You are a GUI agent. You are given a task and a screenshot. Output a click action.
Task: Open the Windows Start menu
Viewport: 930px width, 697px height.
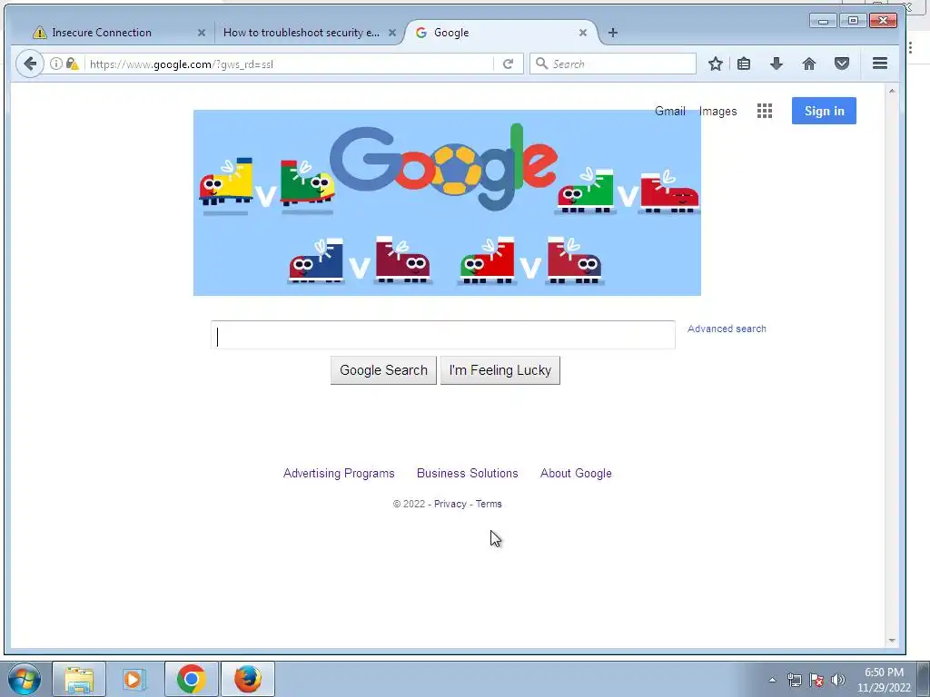tap(25, 679)
